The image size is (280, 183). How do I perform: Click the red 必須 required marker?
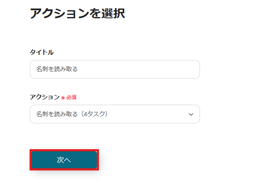click(x=71, y=97)
